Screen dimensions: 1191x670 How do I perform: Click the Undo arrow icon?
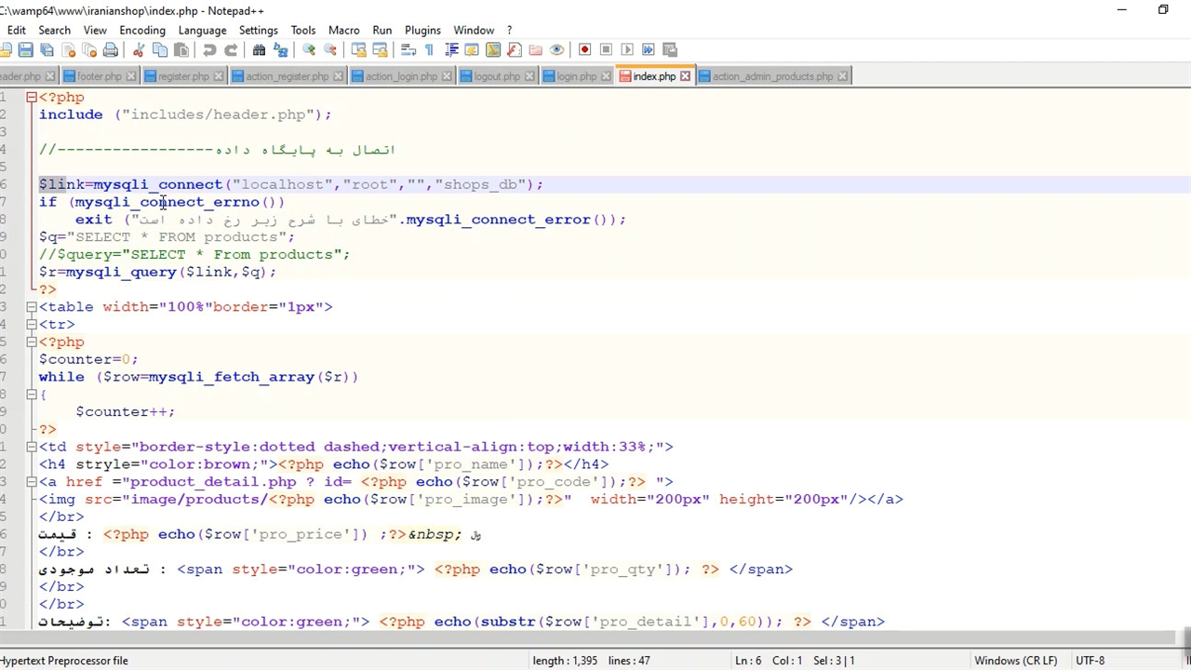pos(209,50)
